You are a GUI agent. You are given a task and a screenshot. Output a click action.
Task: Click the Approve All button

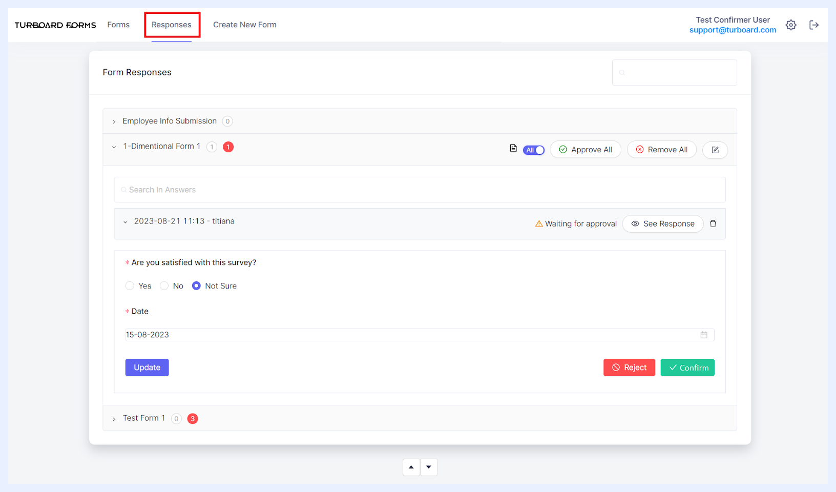(586, 150)
